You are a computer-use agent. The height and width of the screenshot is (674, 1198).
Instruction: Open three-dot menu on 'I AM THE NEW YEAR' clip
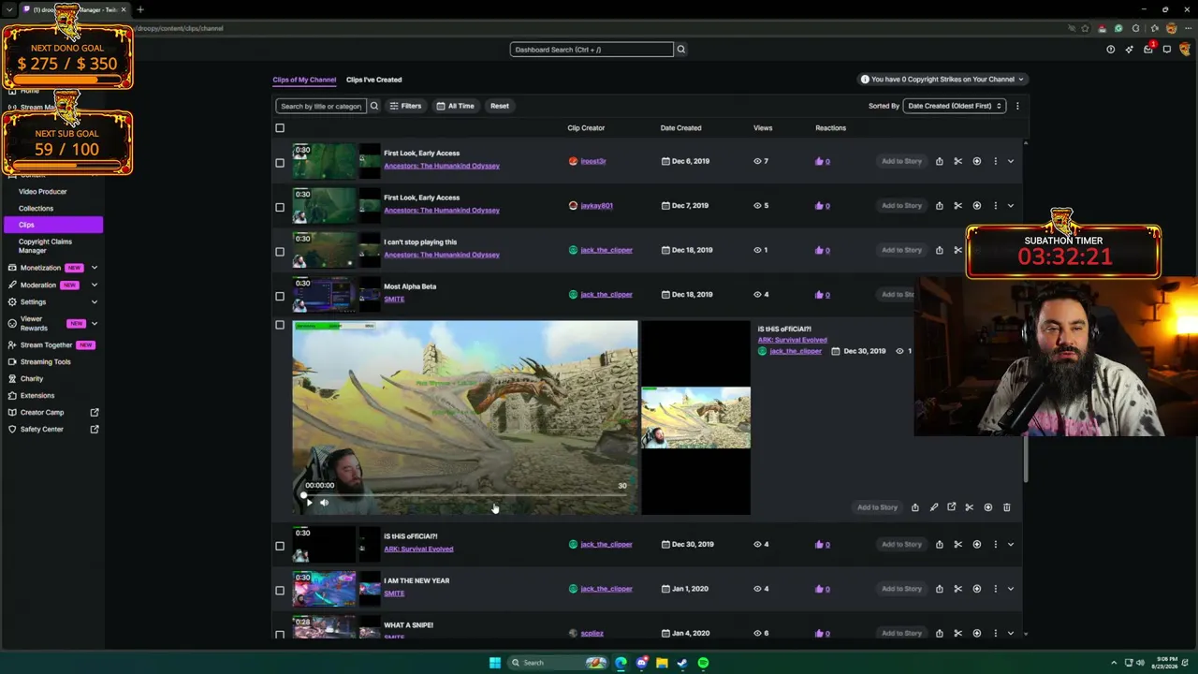pos(995,589)
